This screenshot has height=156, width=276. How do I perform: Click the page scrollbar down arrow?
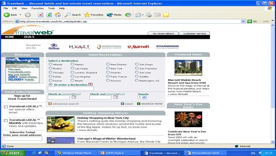click(x=273, y=142)
